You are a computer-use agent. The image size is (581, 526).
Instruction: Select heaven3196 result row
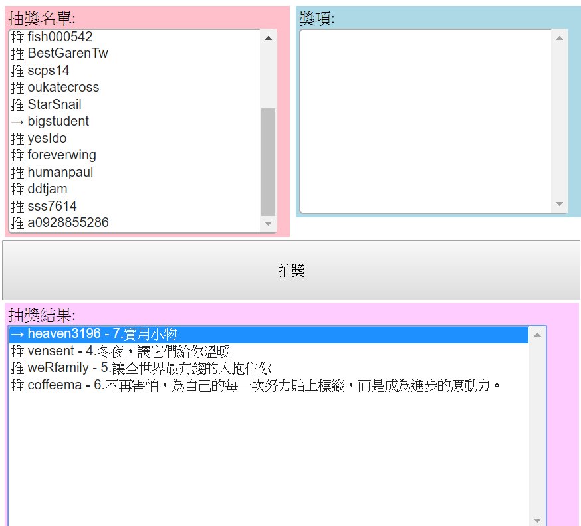point(269,334)
